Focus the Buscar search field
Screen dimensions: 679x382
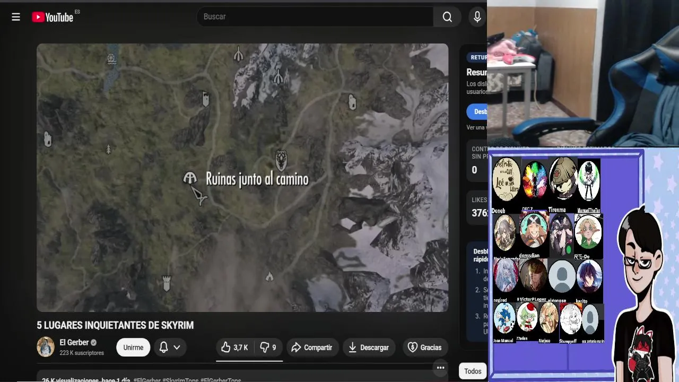[x=316, y=17]
